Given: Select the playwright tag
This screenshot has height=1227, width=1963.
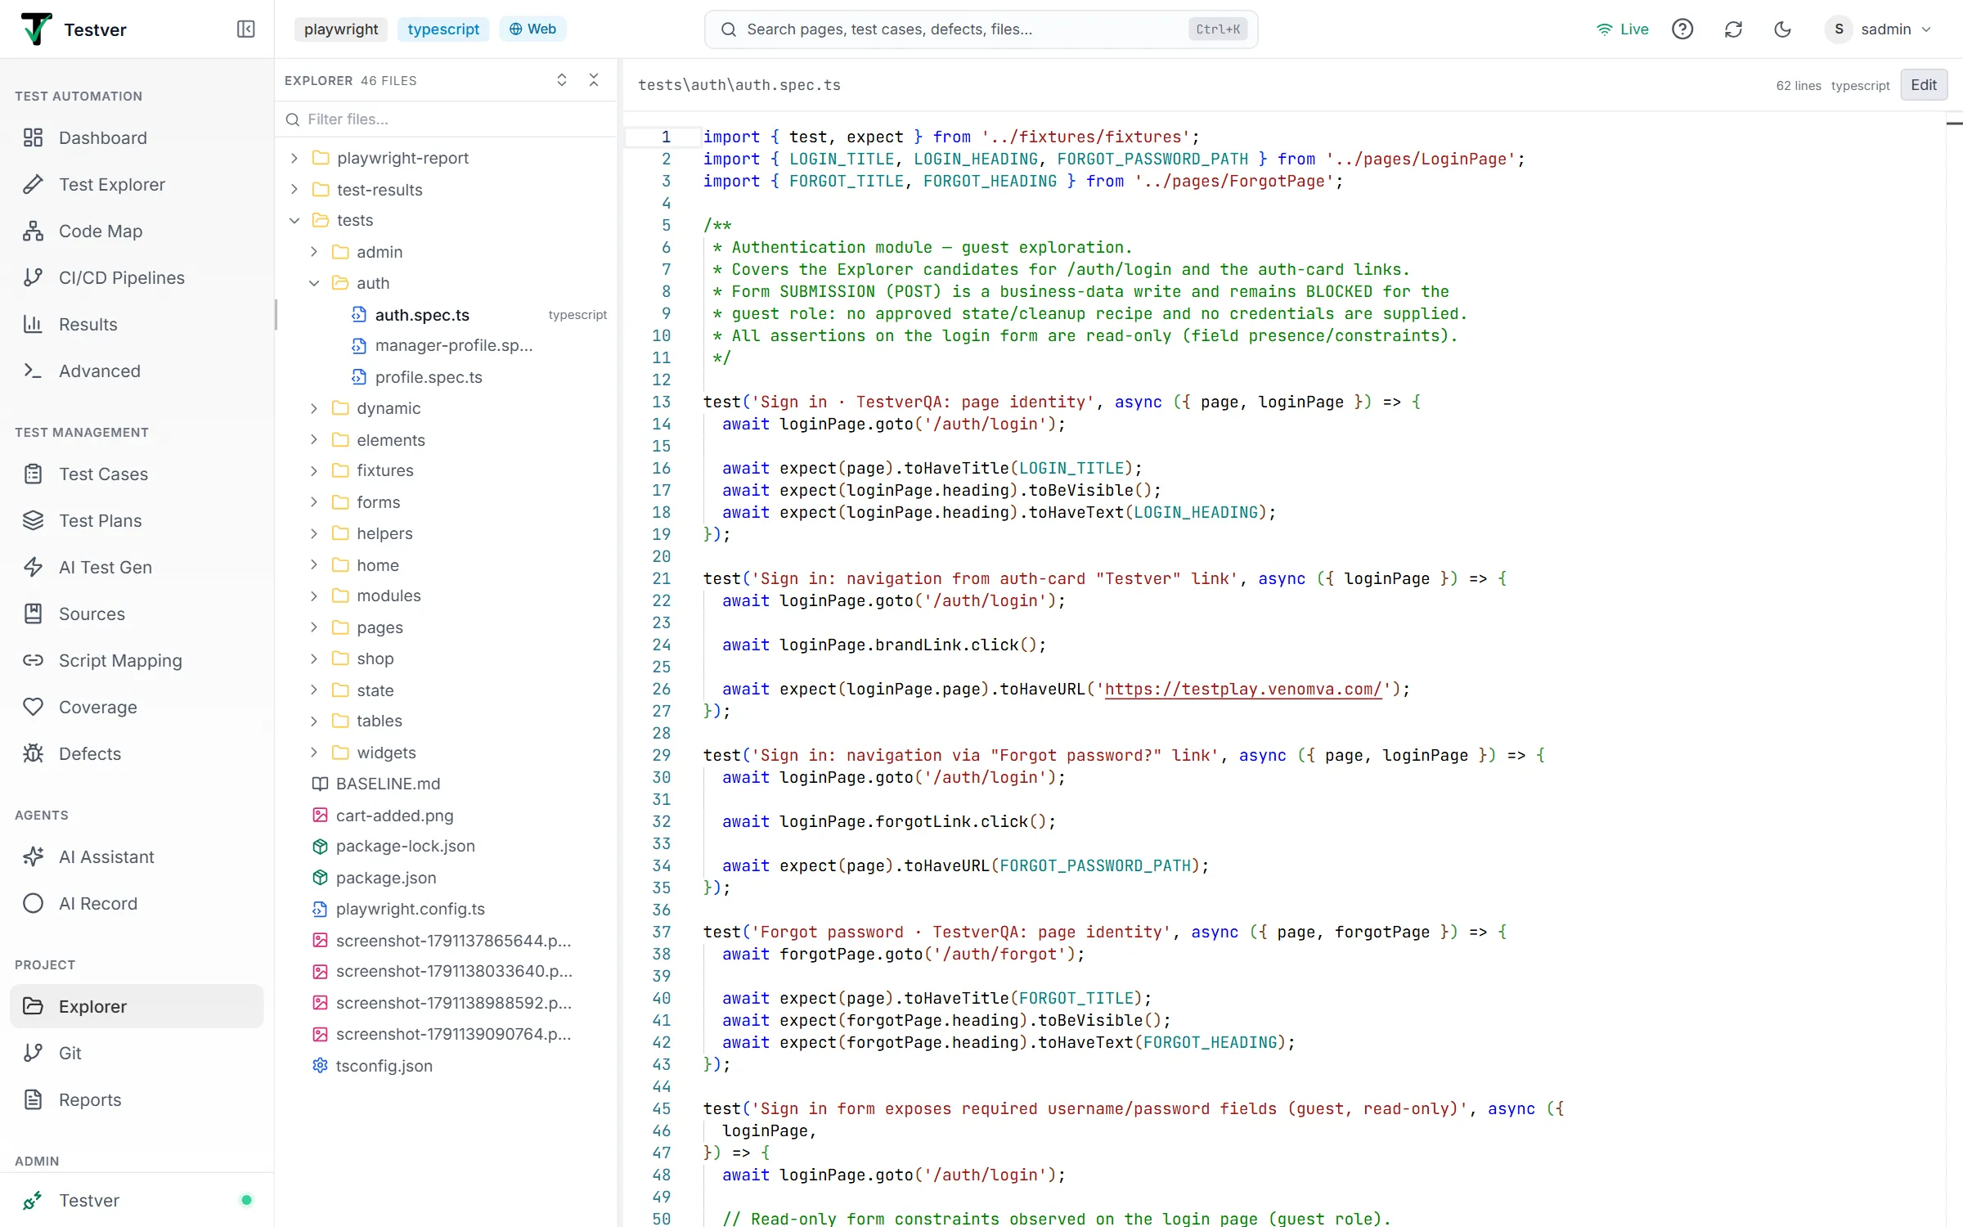Looking at the screenshot, I should click(341, 29).
